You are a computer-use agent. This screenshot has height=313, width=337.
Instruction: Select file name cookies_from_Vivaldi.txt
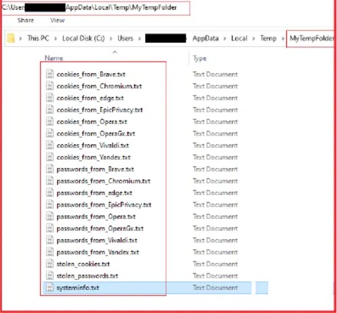click(93, 146)
